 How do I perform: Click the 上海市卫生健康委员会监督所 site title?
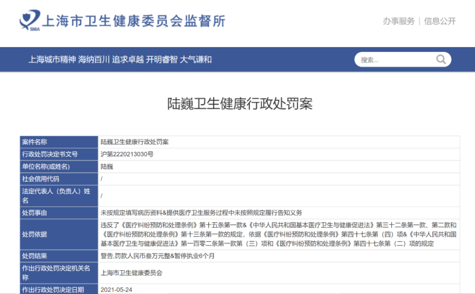[133, 21]
